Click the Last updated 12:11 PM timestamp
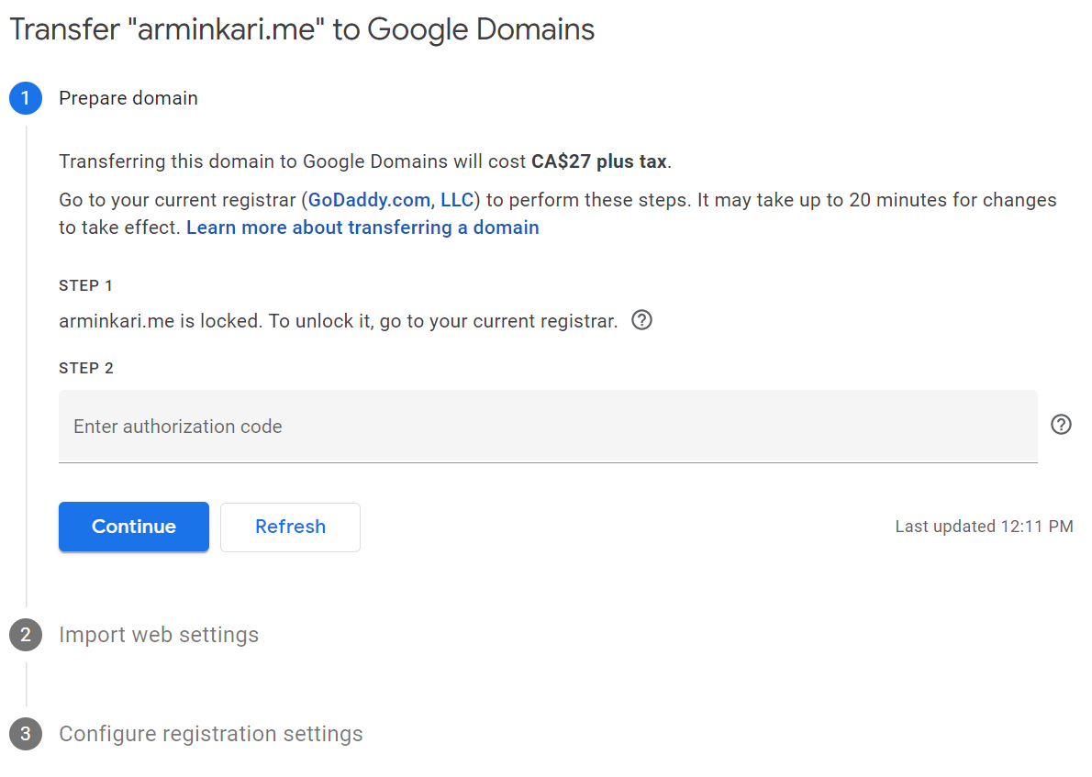 click(x=984, y=527)
